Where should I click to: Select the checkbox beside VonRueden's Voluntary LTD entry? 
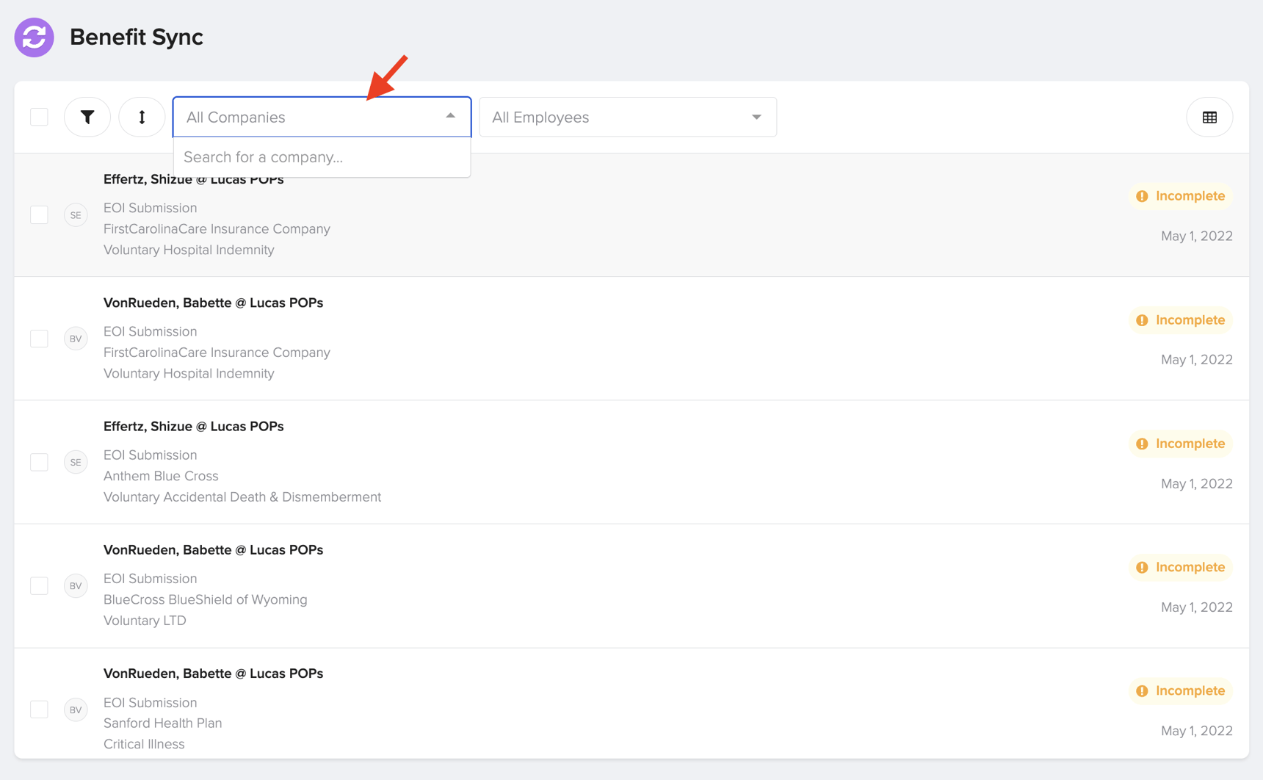click(x=38, y=586)
